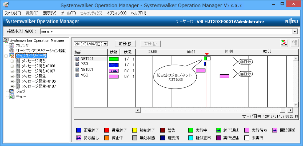The height and width of the screenshot is (146, 303).
Task: Click the pink bar for second MSG in timeline
Action: [224, 76]
